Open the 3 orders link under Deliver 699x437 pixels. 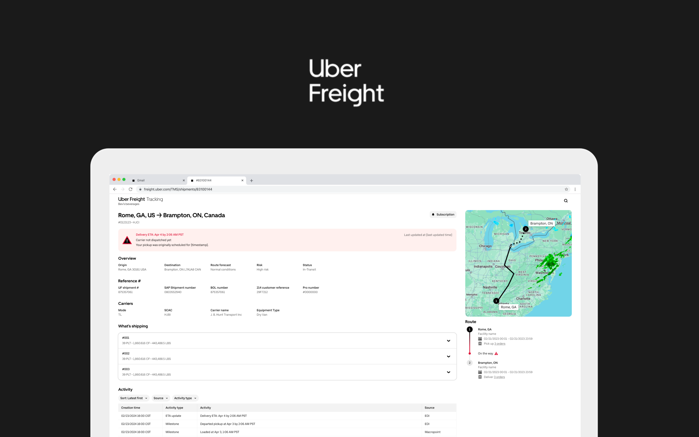pyautogui.click(x=499, y=377)
